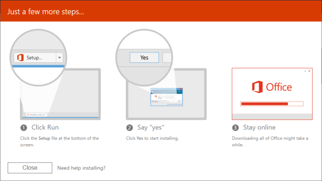Click the small download bar in step one monitor
322x181 pixels.
[37, 115]
